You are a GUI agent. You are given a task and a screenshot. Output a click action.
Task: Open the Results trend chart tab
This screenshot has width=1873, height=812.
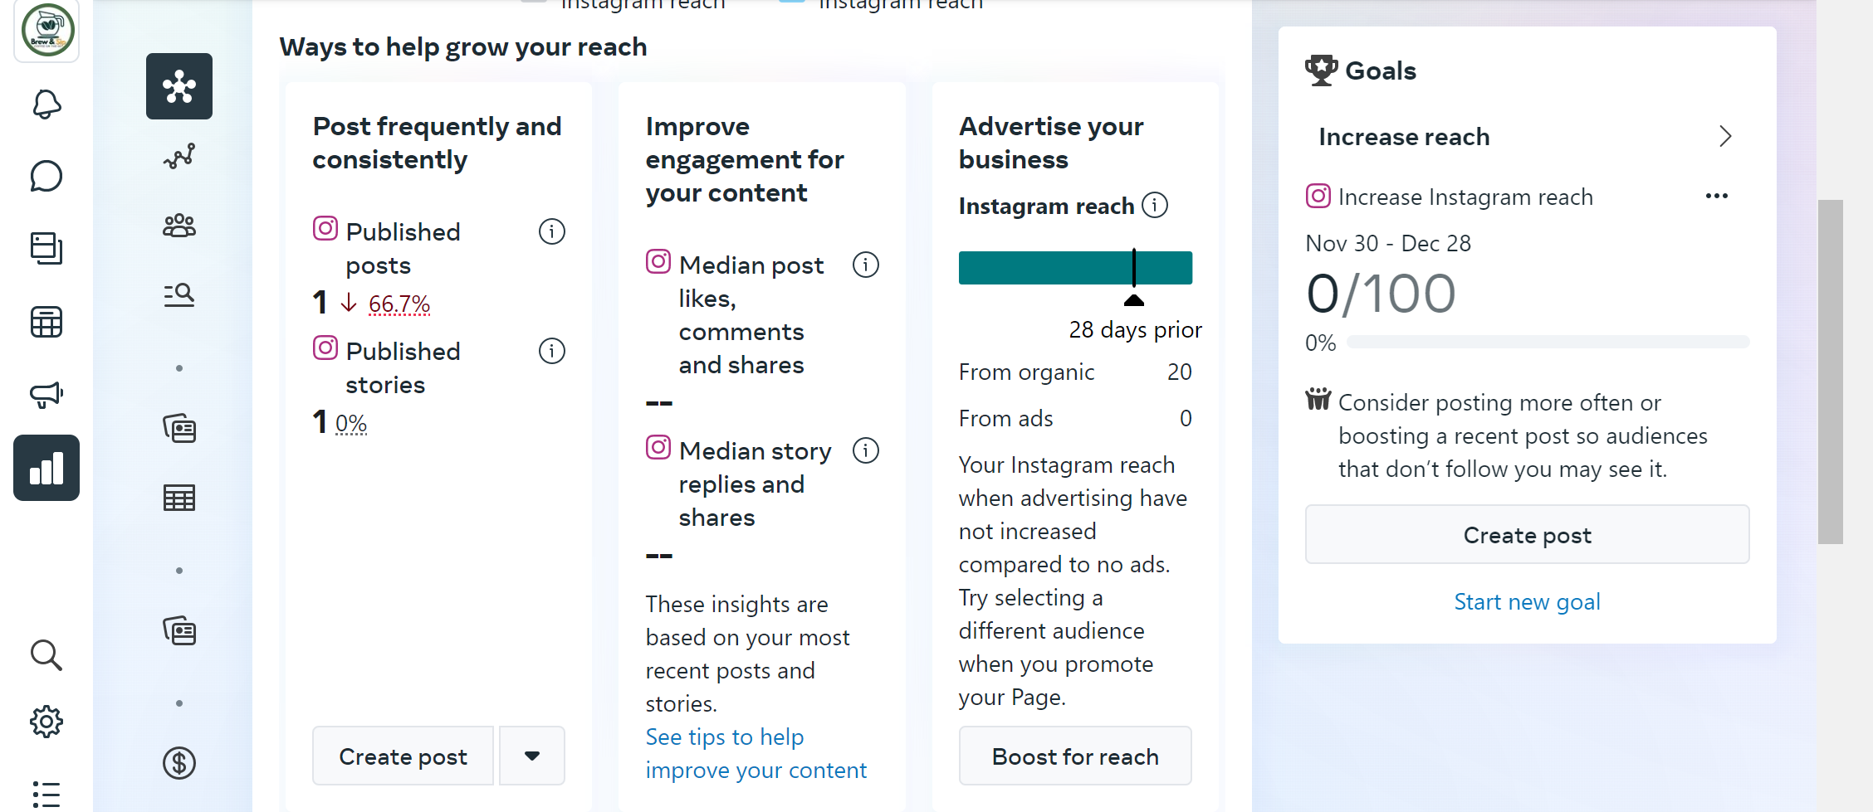point(179,156)
